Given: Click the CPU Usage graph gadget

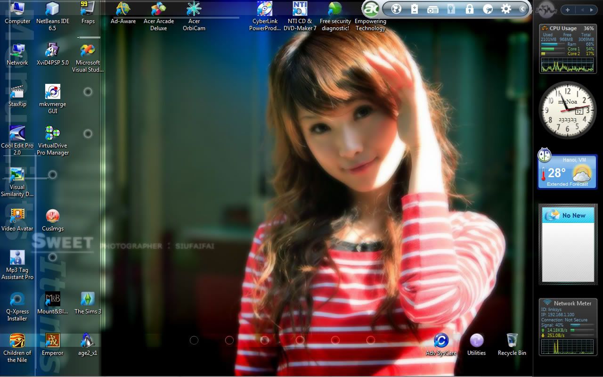Looking at the screenshot, I should click(567, 65).
